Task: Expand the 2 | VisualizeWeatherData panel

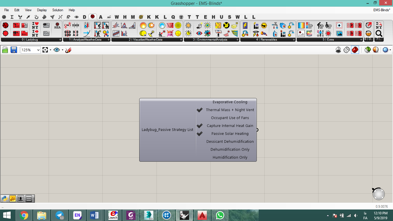Action: coord(181,40)
